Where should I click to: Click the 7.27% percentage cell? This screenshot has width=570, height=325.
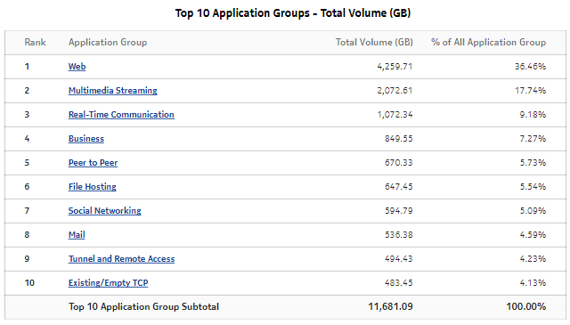(533, 139)
